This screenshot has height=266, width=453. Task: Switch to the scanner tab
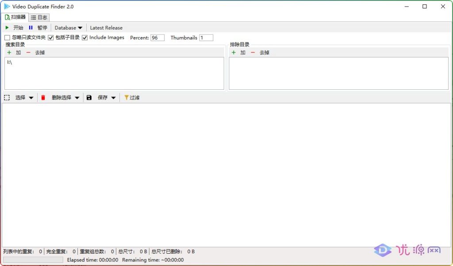point(15,17)
